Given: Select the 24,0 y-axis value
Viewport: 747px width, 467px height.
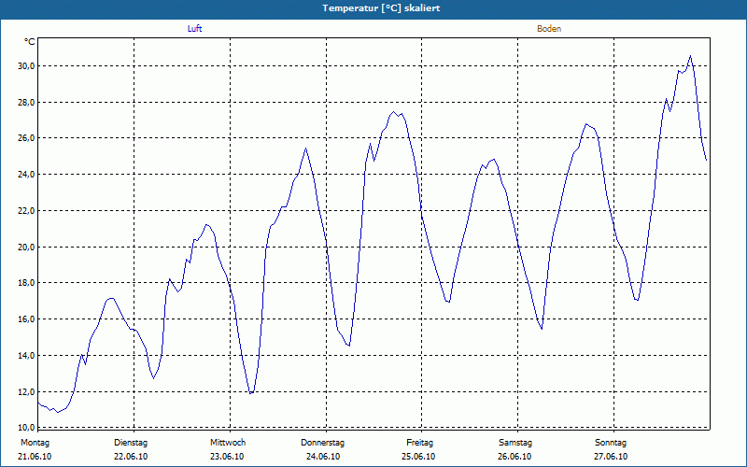Looking at the screenshot, I should 27,175.
